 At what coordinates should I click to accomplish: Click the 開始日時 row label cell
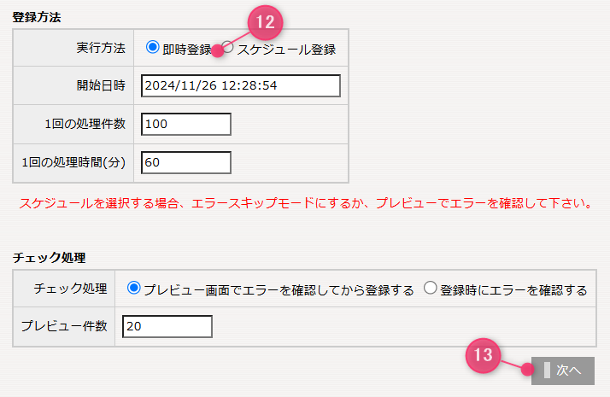coord(101,86)
